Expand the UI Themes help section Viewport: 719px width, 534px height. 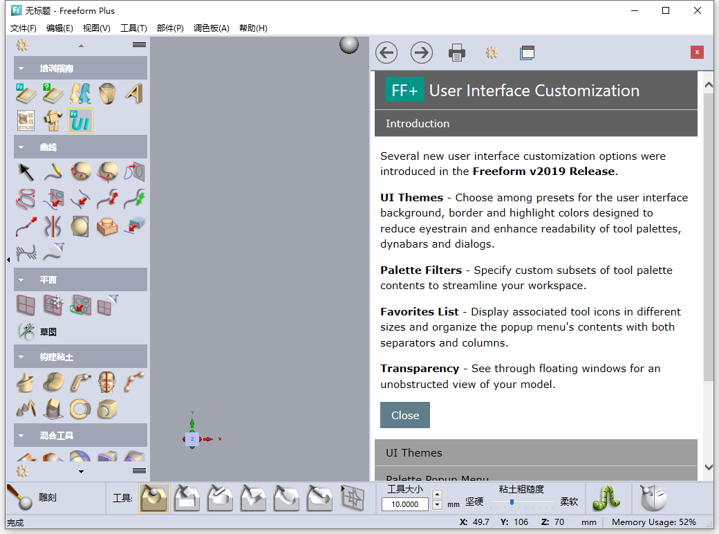[536, 453]
